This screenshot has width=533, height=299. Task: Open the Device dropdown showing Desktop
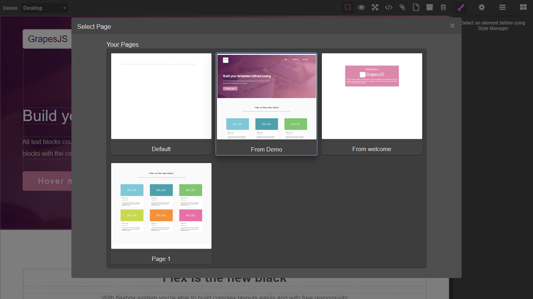tap(44, 8)
